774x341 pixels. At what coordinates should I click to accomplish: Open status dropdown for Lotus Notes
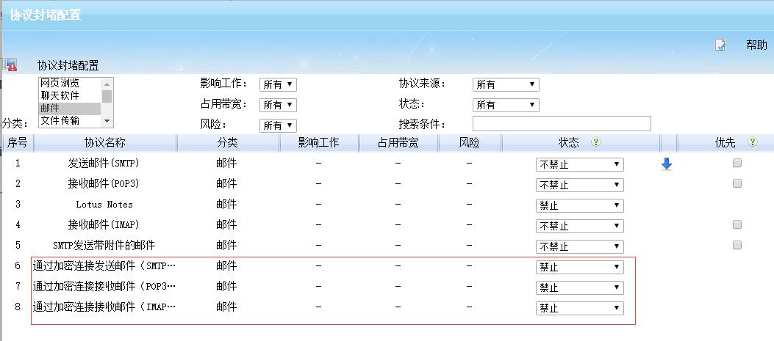[x=579, y=205]
